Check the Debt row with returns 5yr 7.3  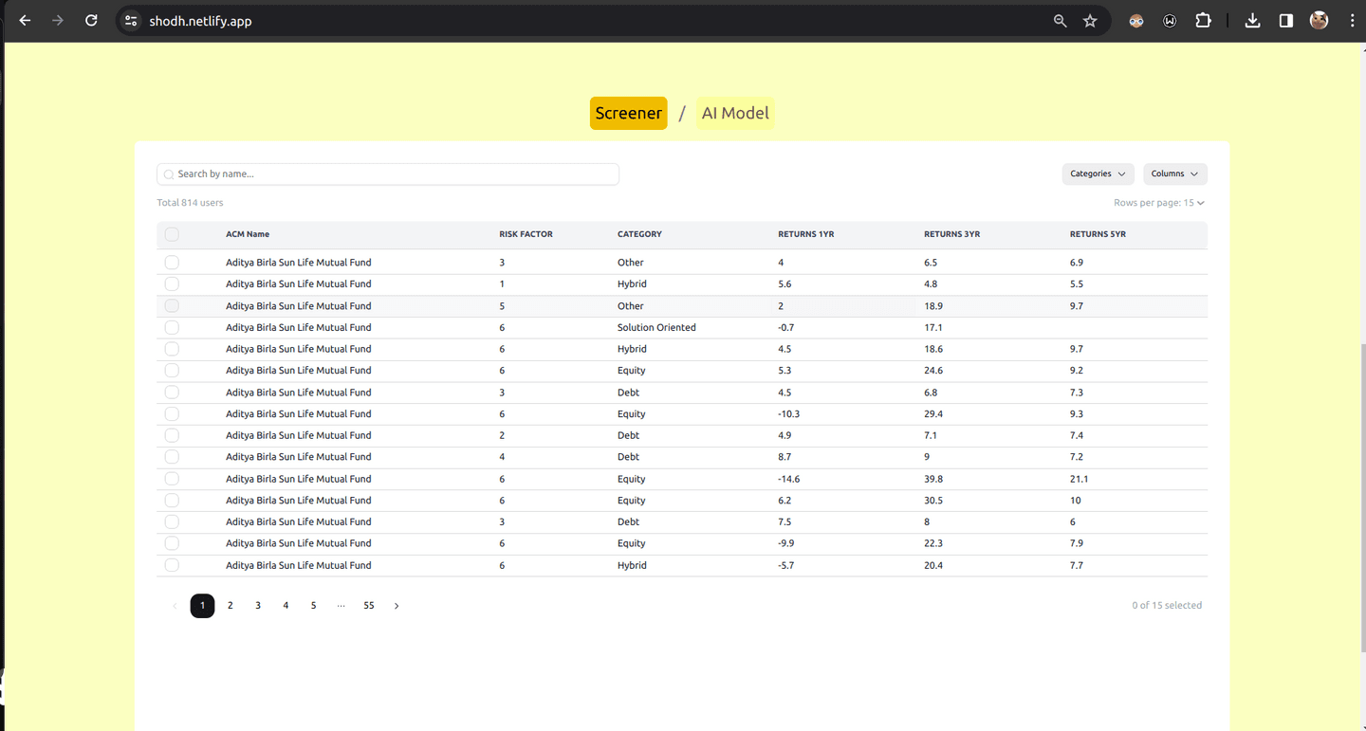point(172,392)
